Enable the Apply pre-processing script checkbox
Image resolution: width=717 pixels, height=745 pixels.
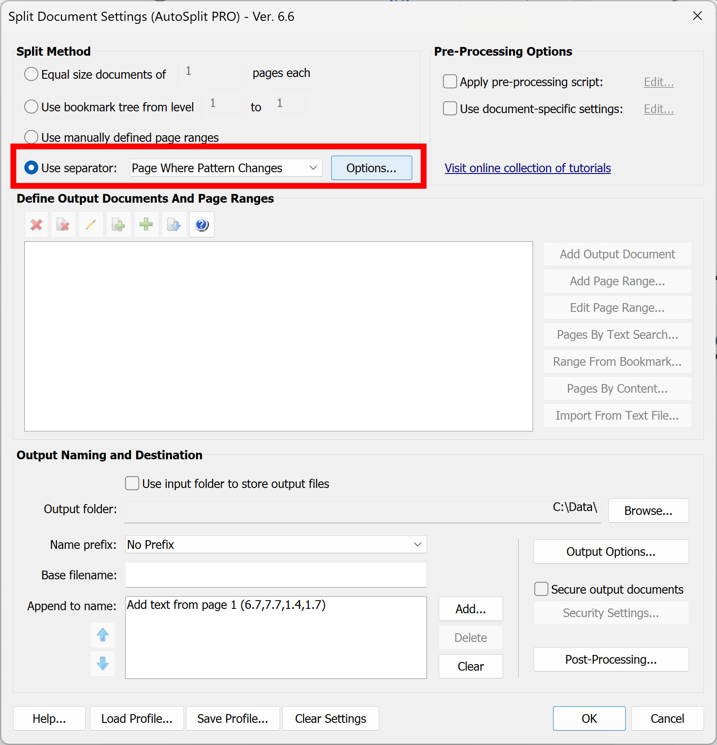click(450, 81)
